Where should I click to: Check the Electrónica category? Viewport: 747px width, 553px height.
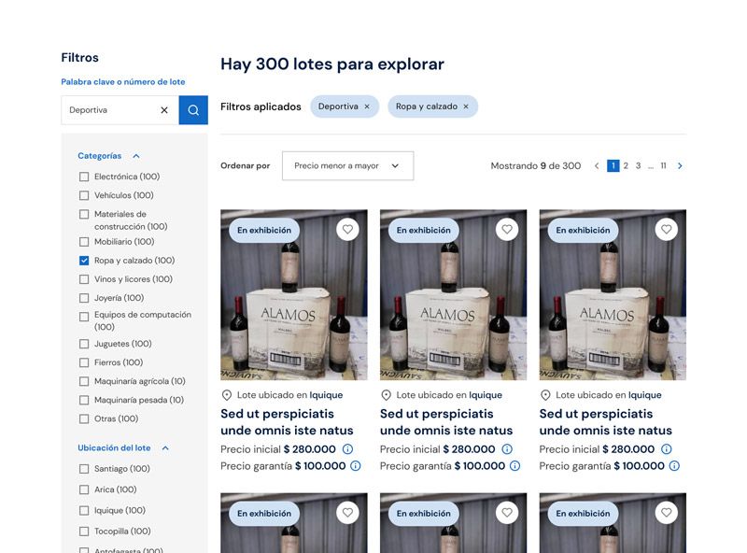(84, 177)
